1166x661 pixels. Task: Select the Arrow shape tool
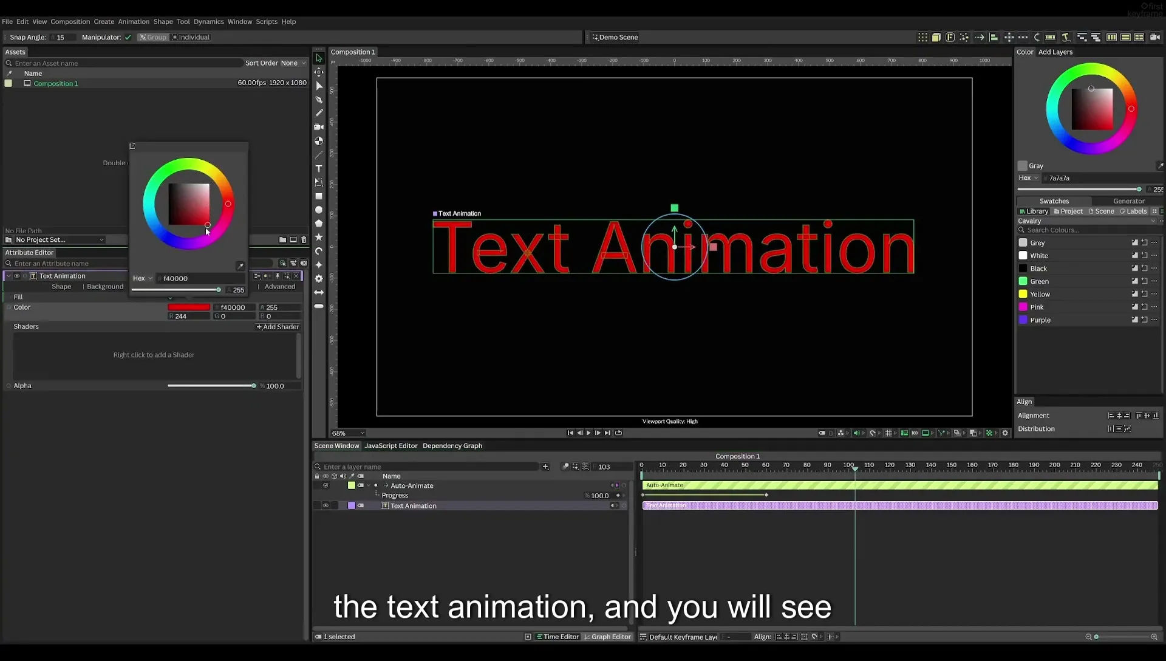point(319,292)
